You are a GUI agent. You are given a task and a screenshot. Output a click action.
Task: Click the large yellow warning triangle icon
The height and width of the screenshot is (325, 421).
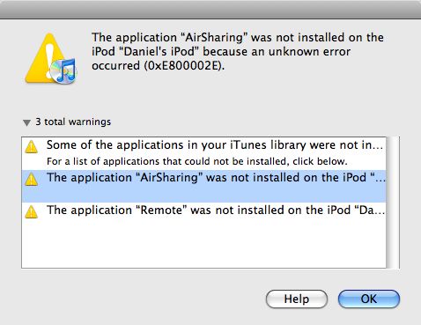(46, 58)
